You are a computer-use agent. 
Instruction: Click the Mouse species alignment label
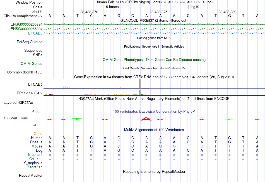(x=37, y=146)
